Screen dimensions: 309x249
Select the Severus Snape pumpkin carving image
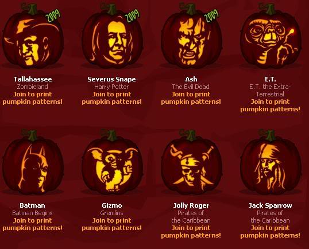click(113, 36)
